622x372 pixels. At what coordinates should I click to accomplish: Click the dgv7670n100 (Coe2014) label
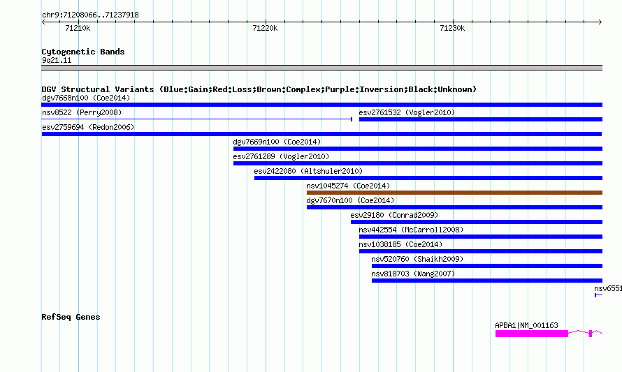350,200
